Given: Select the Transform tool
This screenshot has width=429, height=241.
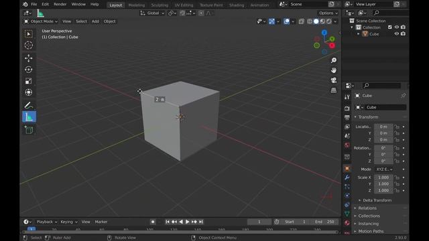Looking at the screenshot, I should coord(28,92).
